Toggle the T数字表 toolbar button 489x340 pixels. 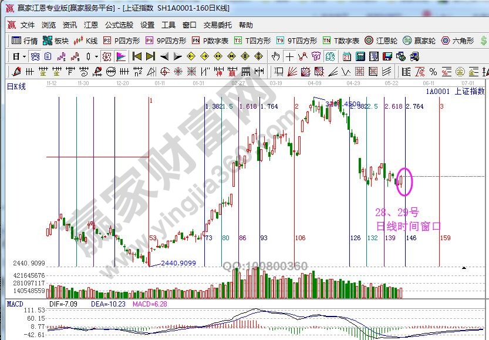341,41
